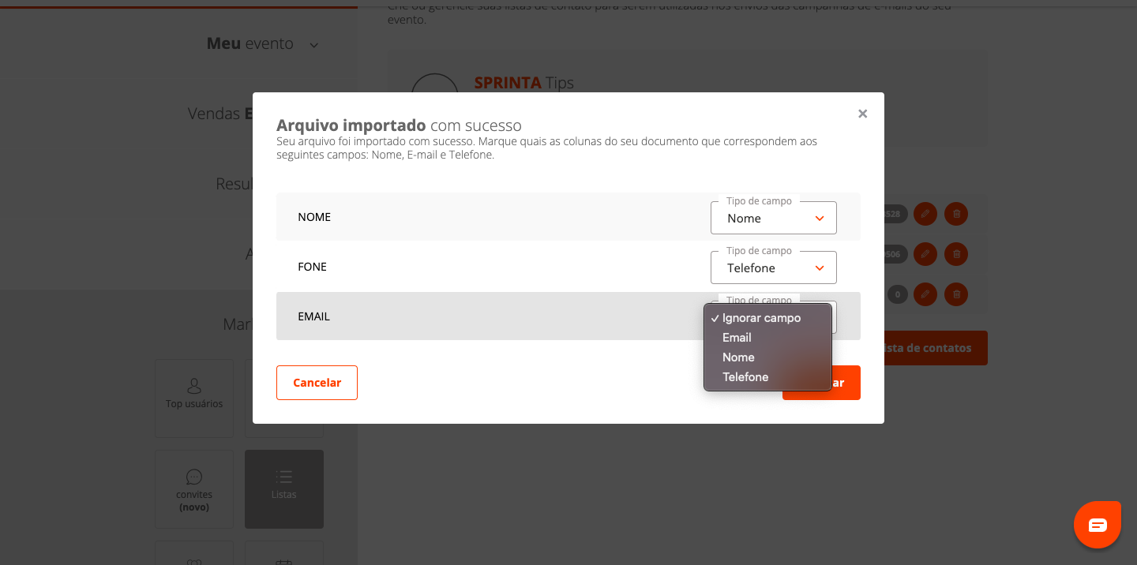Image resolution: width=1137 pixels, height=565 pixels.
Task: Open the chat support widget
Action: 1098,525
